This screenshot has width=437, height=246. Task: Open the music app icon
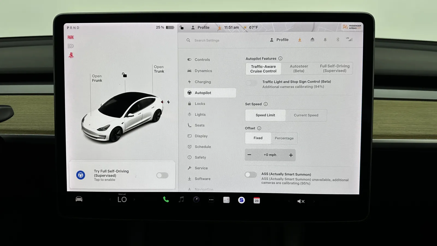[x=181, y=200]
